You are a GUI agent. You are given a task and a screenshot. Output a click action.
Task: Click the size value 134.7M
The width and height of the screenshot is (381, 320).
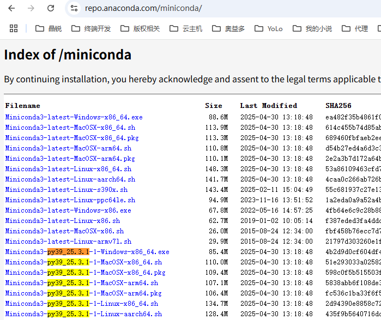[x=216, y=304]
